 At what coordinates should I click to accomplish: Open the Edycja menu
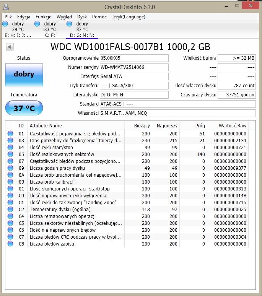(24, 17)
